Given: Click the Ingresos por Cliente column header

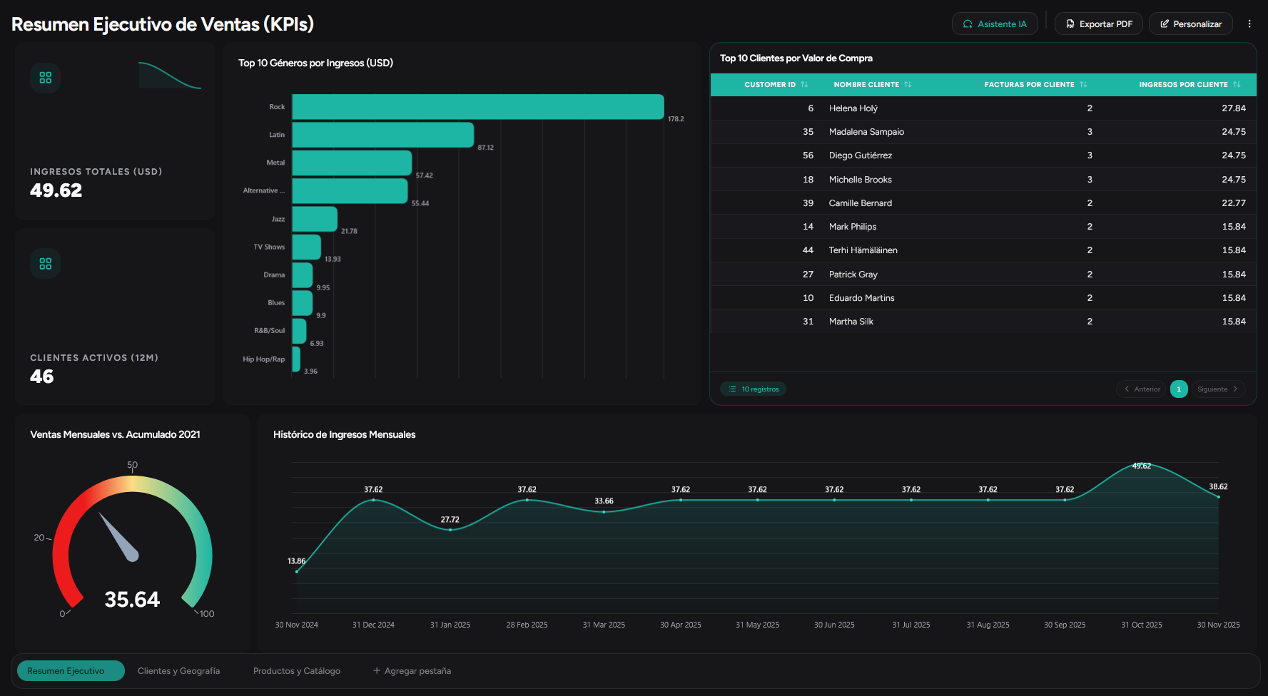Looking at the screenshot, I should (x=1183, y=84).
